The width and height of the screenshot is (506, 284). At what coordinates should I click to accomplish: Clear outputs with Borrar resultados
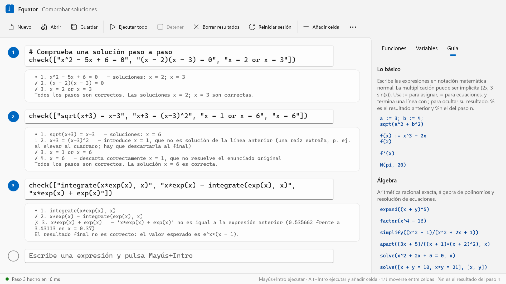(216, 27)
